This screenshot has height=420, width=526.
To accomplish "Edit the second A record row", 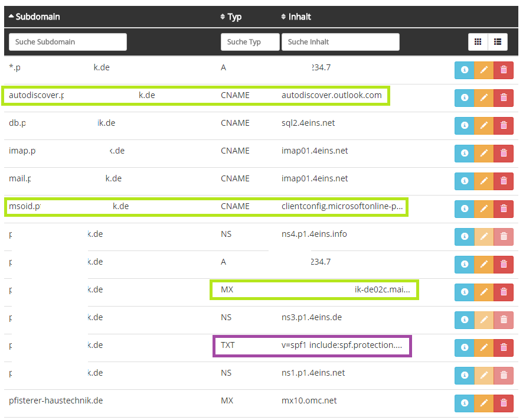I will point(483,265).
